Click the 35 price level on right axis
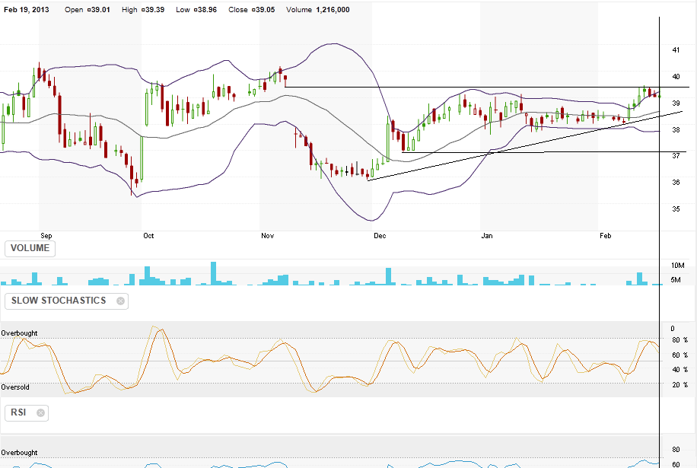This screenshot has height=468, width=697. point(676,209)
